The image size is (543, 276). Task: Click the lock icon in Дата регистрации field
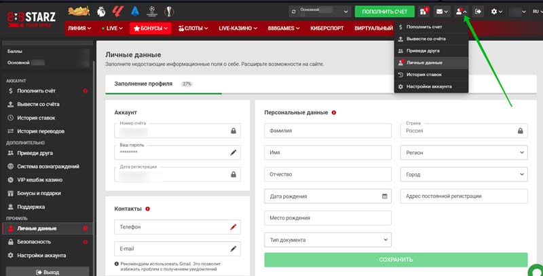(x=233, y=175)
